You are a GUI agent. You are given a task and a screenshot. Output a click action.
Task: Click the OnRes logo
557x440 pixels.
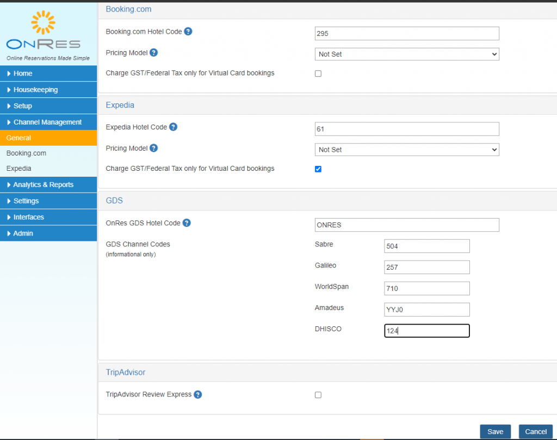(x=44, y=33)
